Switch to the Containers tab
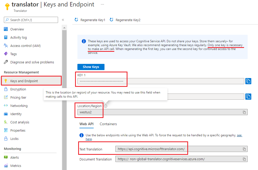This screenshot has height=170, width=258. coord(108,124)
